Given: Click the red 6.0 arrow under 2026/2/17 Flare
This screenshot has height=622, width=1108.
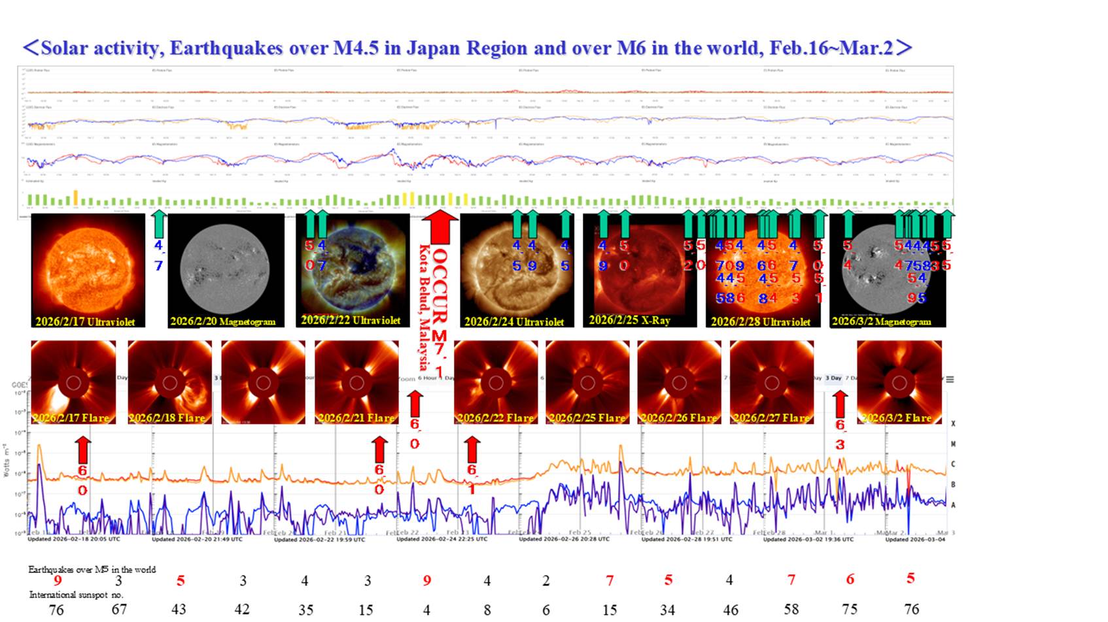Looking at the screenshot, I should point(82,450).
